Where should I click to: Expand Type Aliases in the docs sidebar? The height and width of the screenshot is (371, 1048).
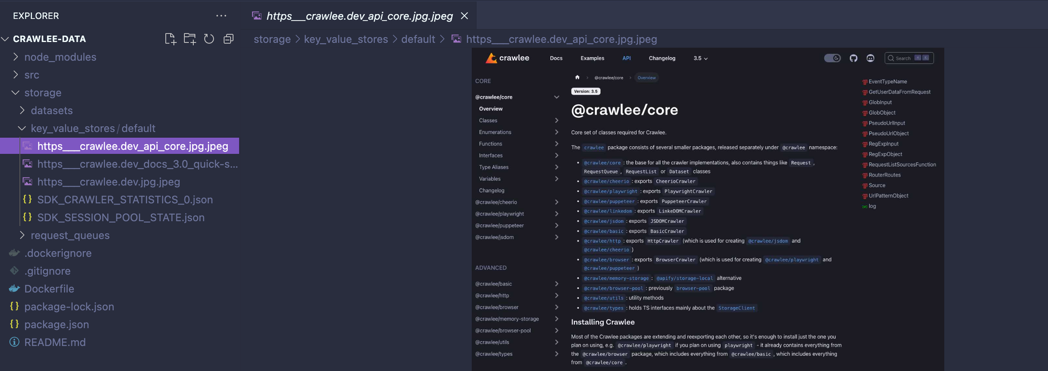tap(556, 167)
